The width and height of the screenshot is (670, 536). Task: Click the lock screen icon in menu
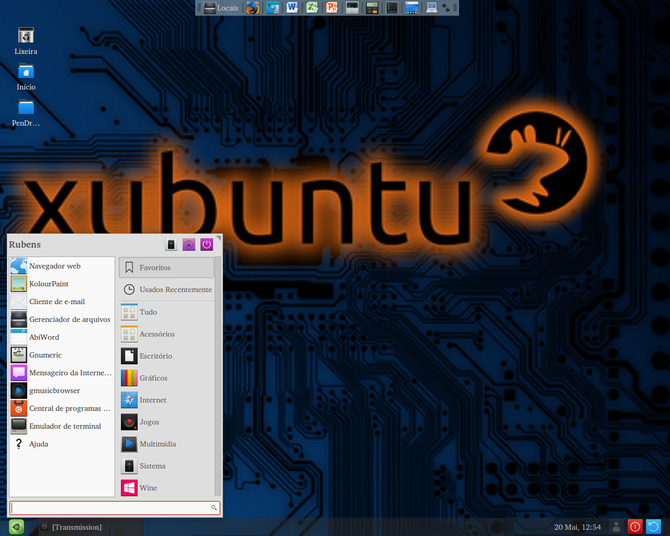click(189, 244)
